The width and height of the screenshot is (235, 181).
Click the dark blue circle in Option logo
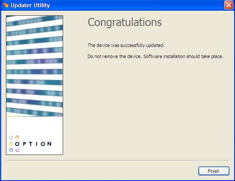tap(11, 150)
